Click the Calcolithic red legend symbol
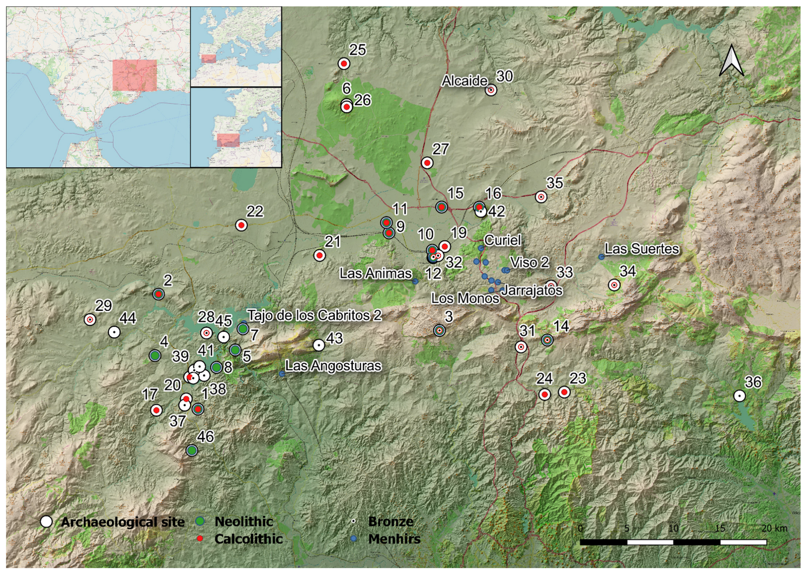Viewport: 806px width, 575px height. click(x=200, y=538)
